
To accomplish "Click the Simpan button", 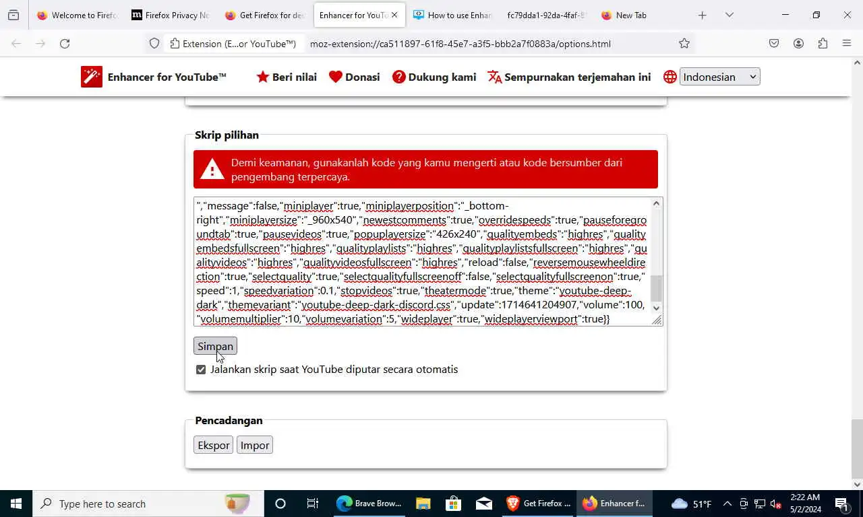I will coord(215,346).
